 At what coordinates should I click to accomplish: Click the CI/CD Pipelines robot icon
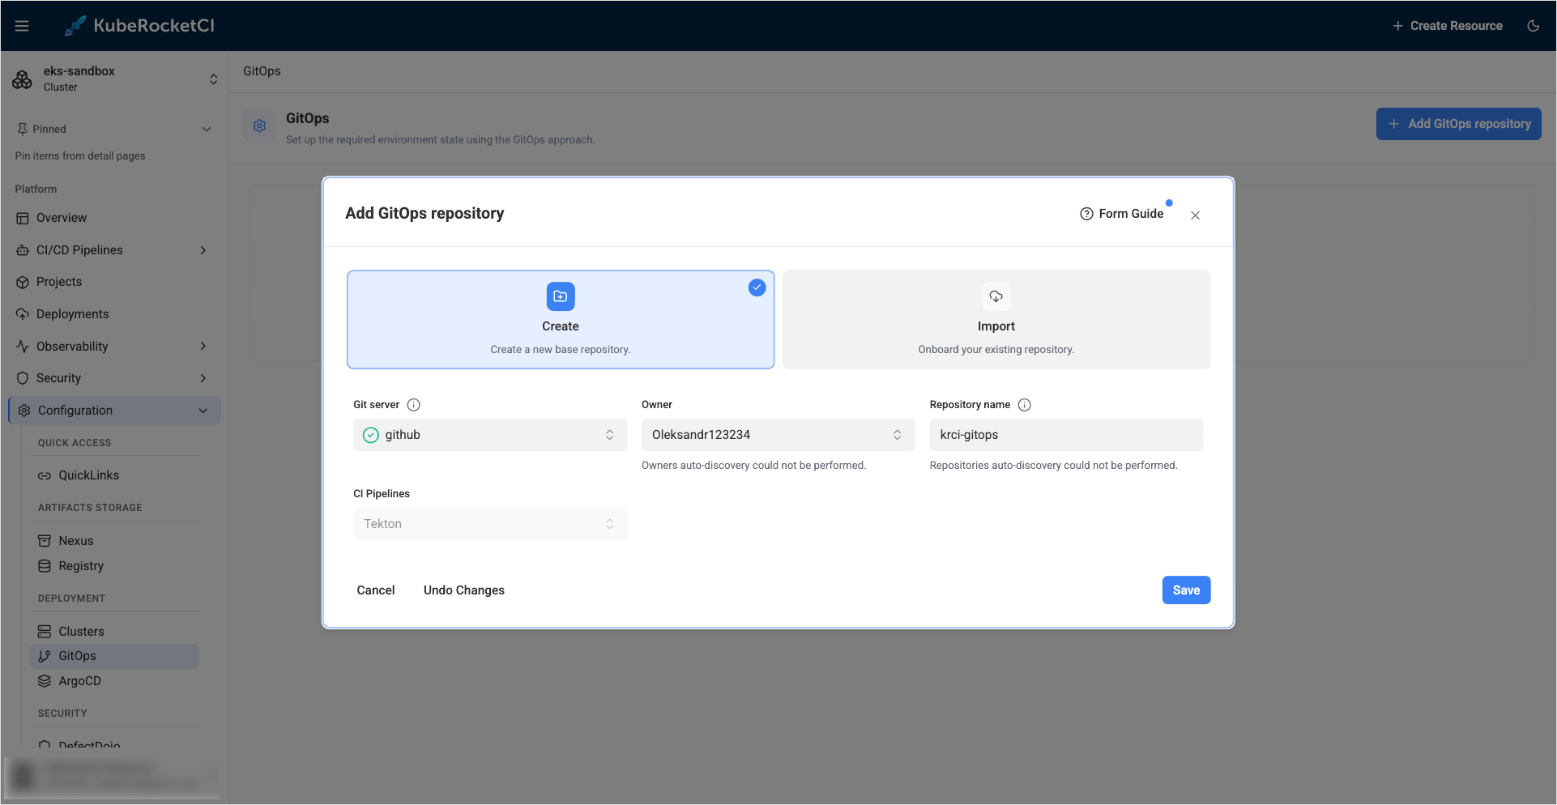(23, 250)
